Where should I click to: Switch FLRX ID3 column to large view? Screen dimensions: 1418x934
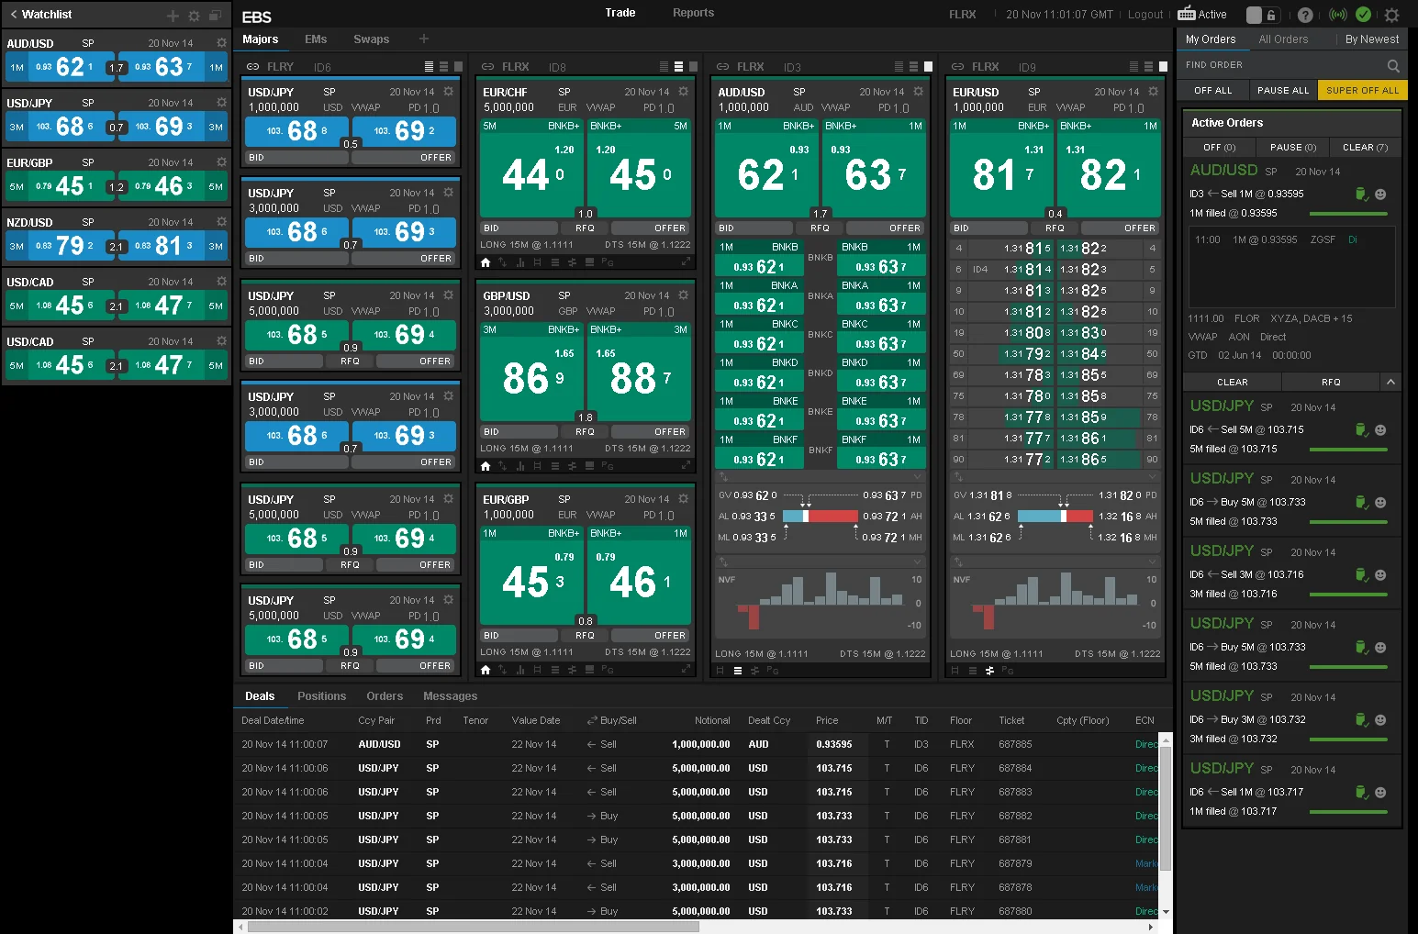[928, 67]
